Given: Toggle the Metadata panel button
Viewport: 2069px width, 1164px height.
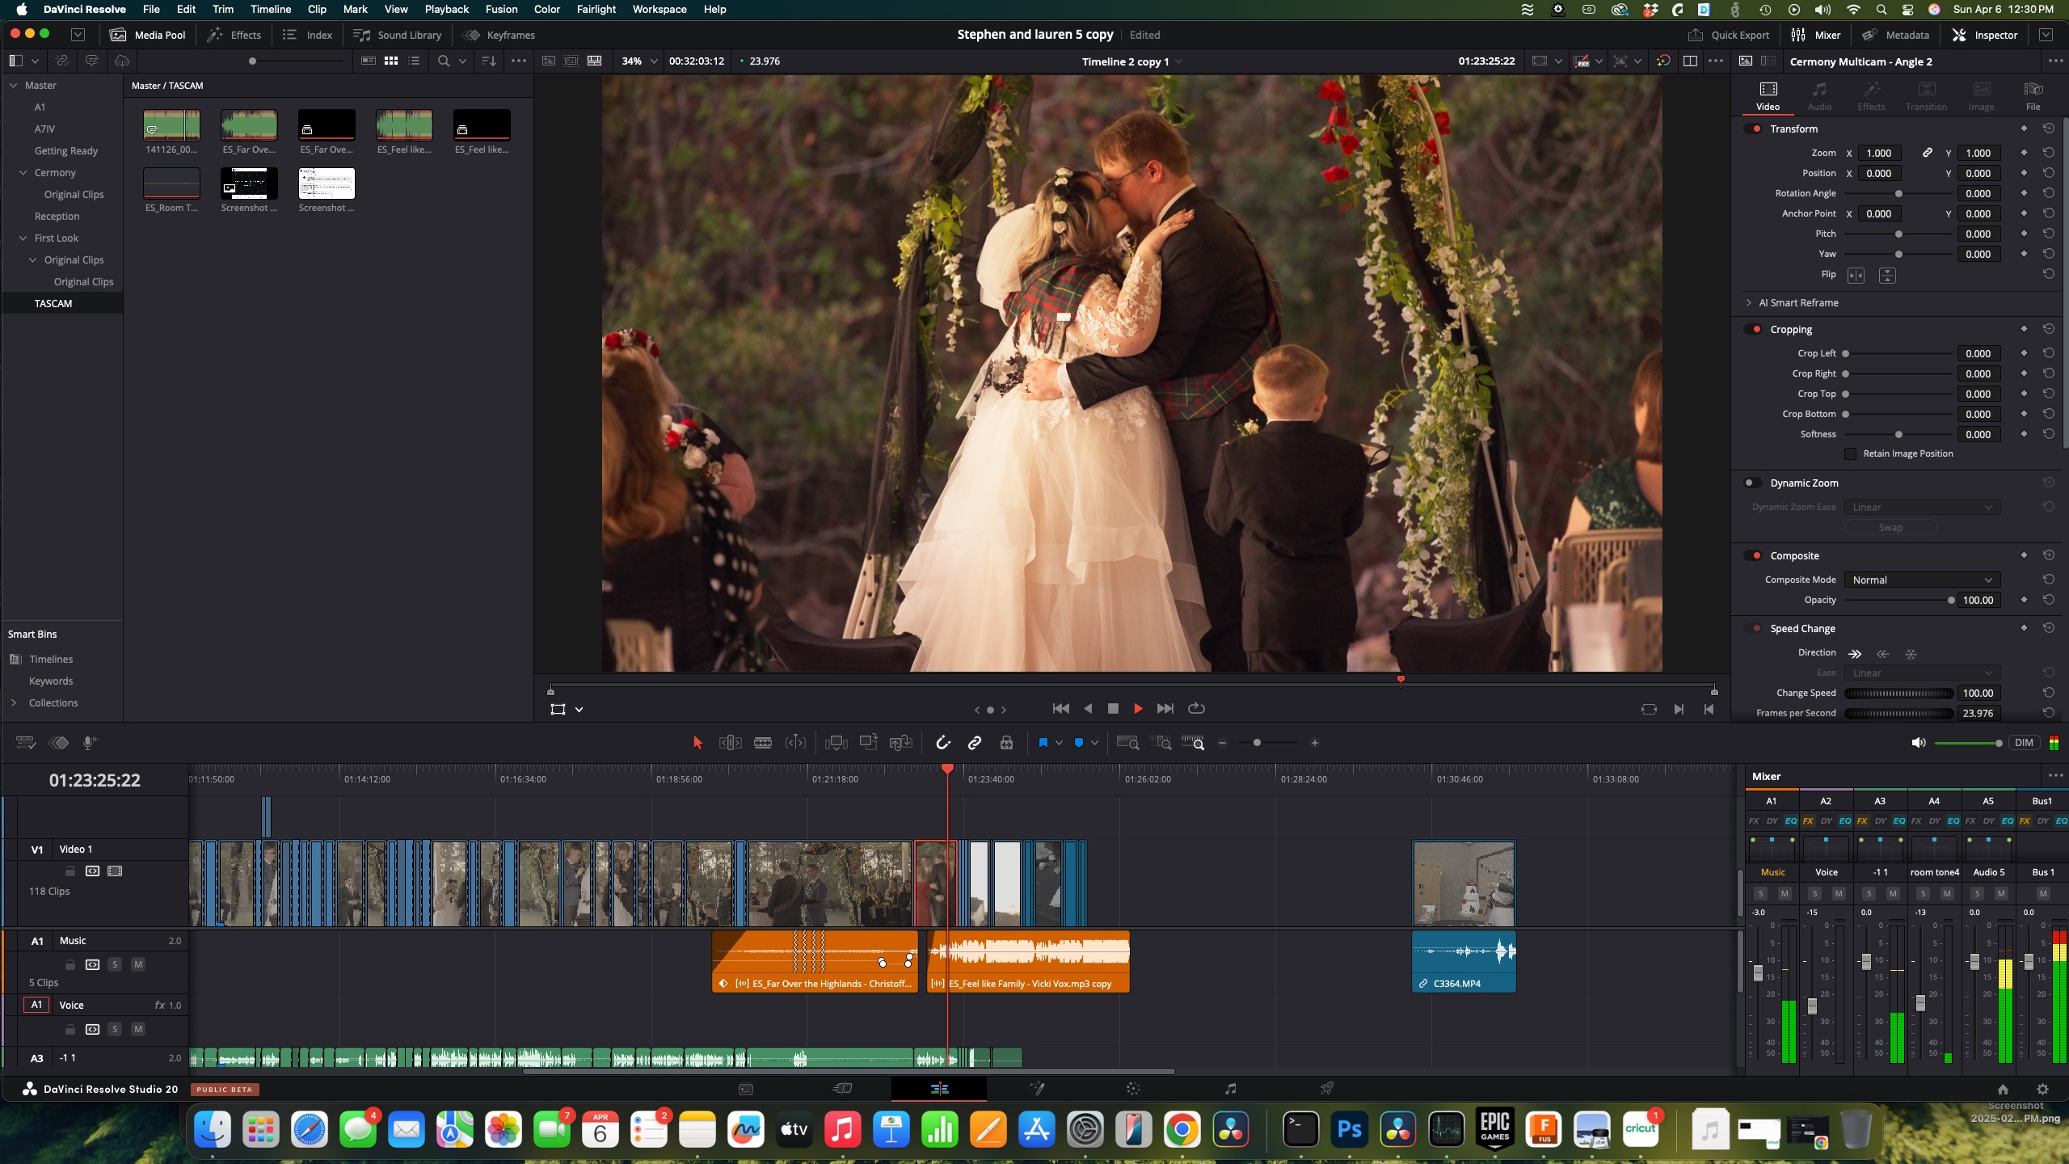Looking at the screenshot, I should pos(1895,35).
